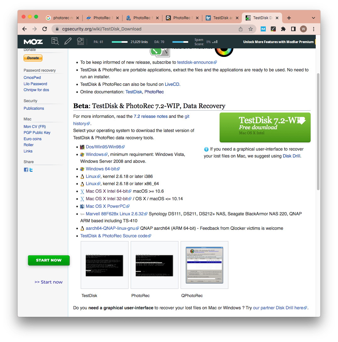
Task: Click the Page Authority score bar in MozBar
Action: [120, 42]
